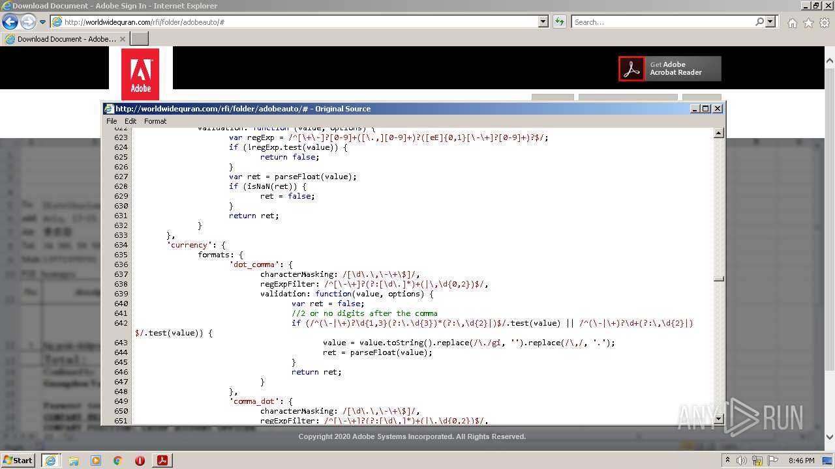Show hidden system tray icons
The height and width of the screenshot is (469, 835).
(728, 461)
